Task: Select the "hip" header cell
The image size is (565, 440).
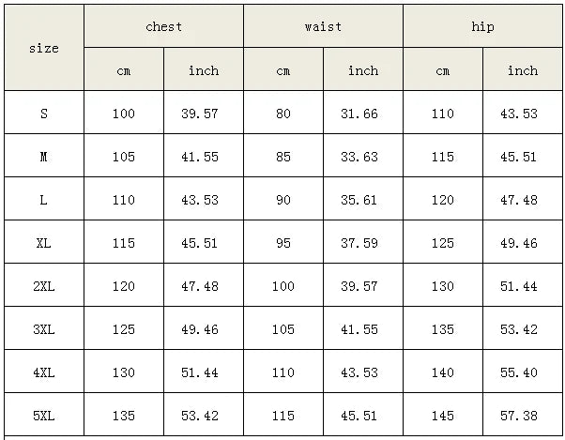Action: tap(482, 26)
